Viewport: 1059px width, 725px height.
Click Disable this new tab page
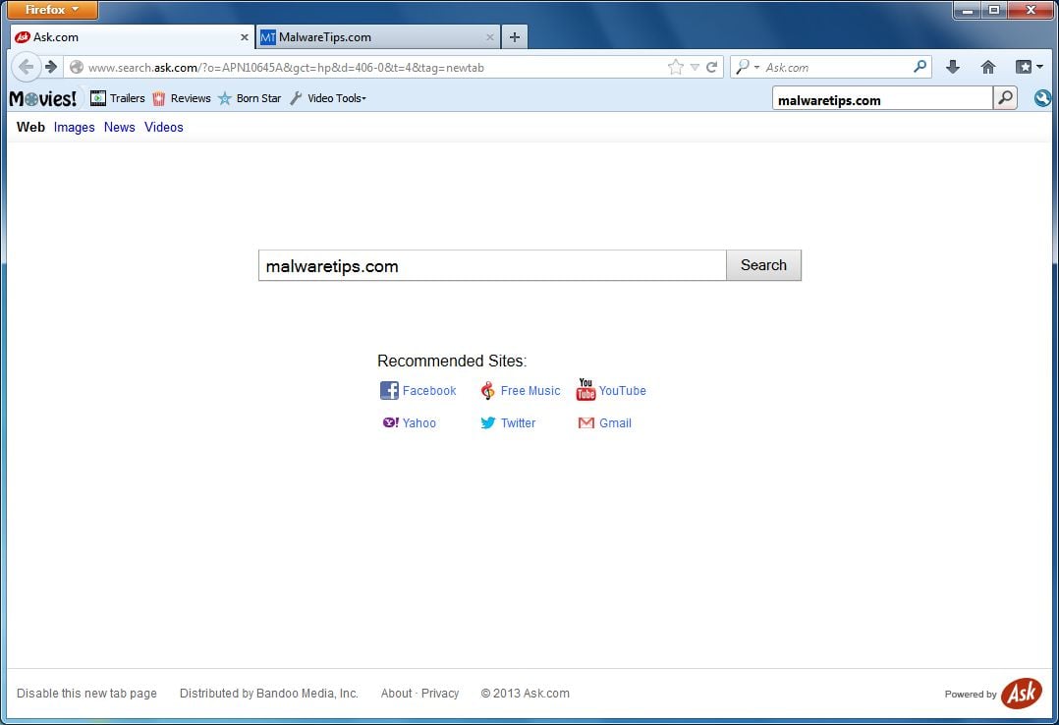pos(86,694)
